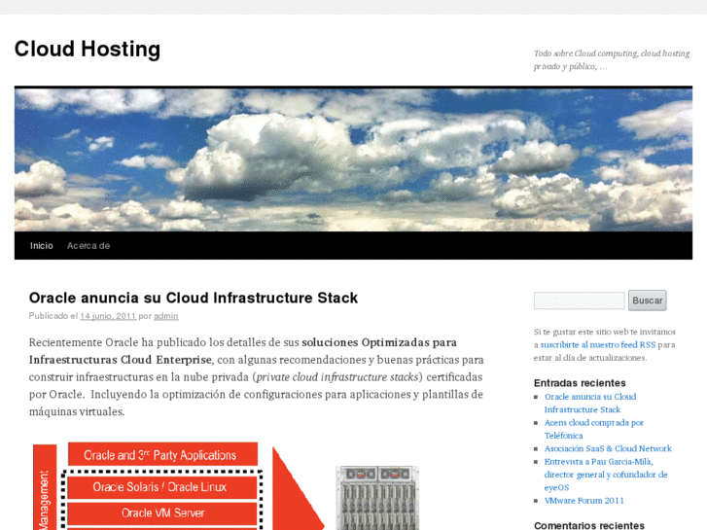Click Oracle and 3rd Party Applications label
The width and height of the screenshot is (707, 530).
(162, 455)
